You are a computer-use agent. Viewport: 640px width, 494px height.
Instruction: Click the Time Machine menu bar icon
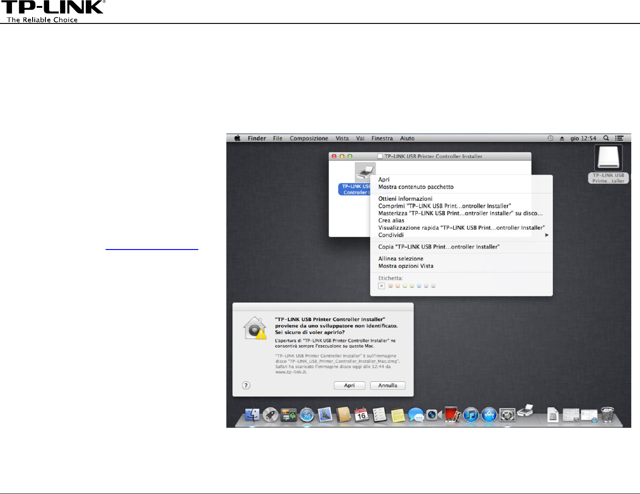[550, 138]
